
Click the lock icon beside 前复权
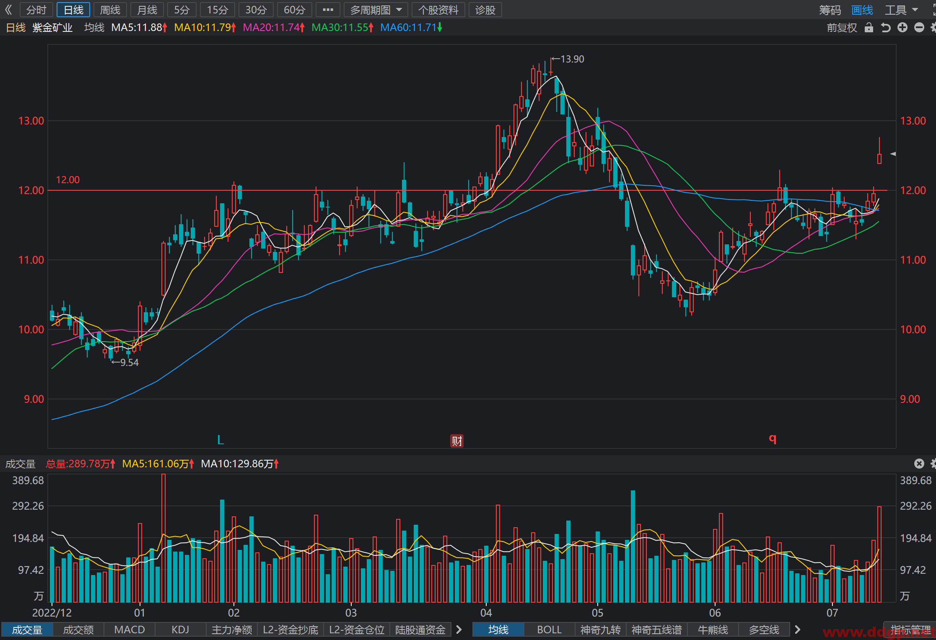click(869, 28)
